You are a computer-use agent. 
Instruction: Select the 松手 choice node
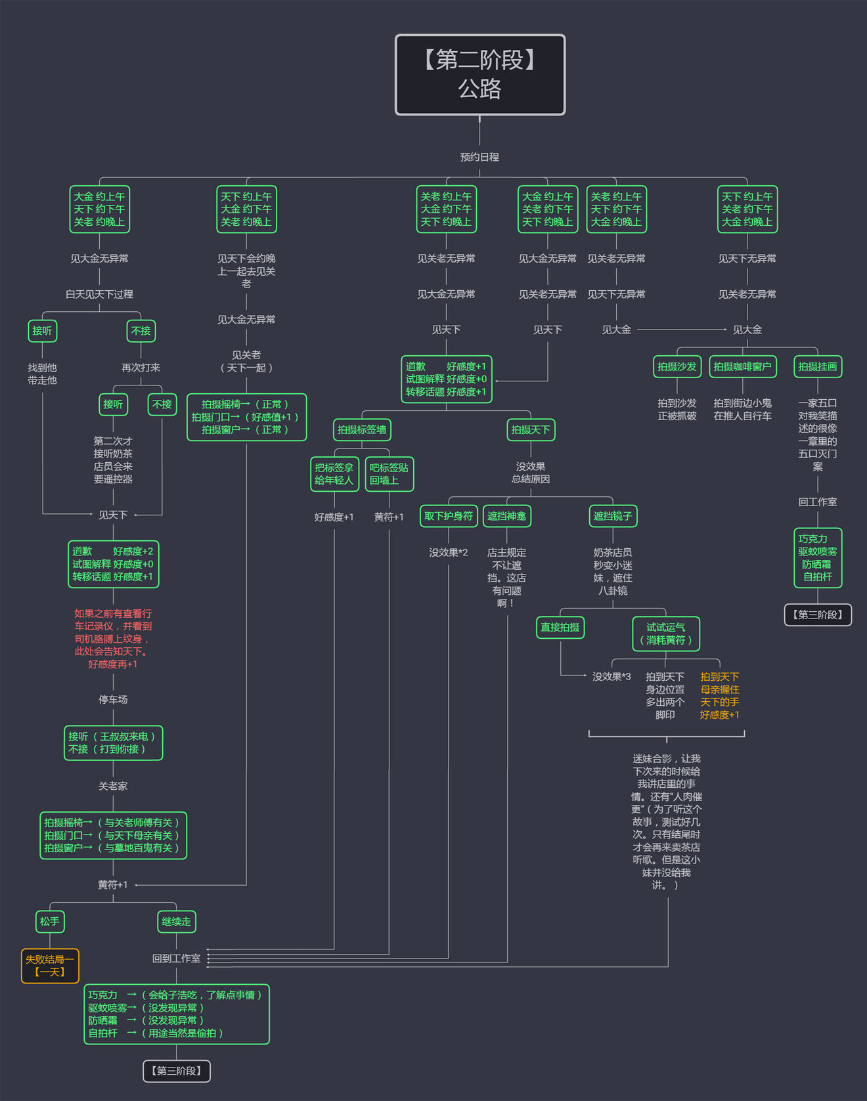(50, 921)
